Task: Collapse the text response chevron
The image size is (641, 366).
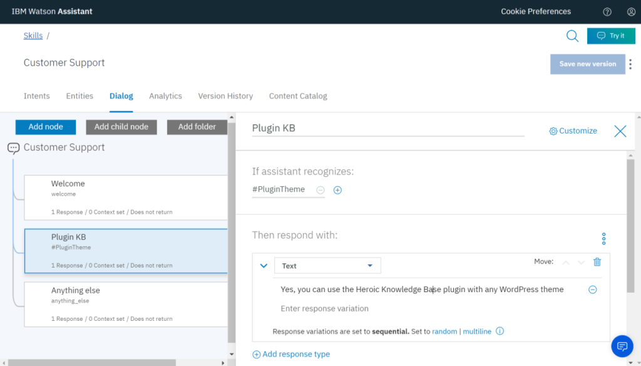Action: click(x=264, y=266)
